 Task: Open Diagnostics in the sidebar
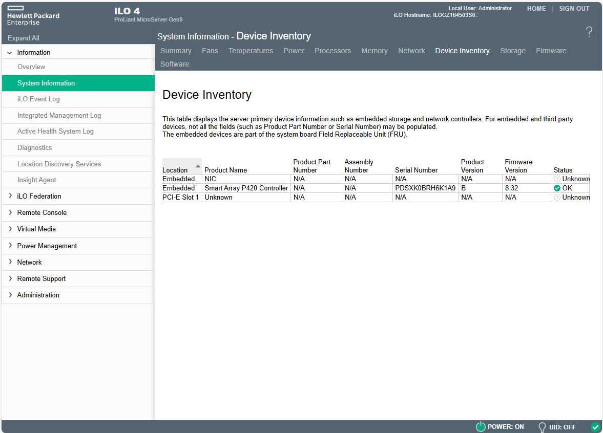(78, 147)
